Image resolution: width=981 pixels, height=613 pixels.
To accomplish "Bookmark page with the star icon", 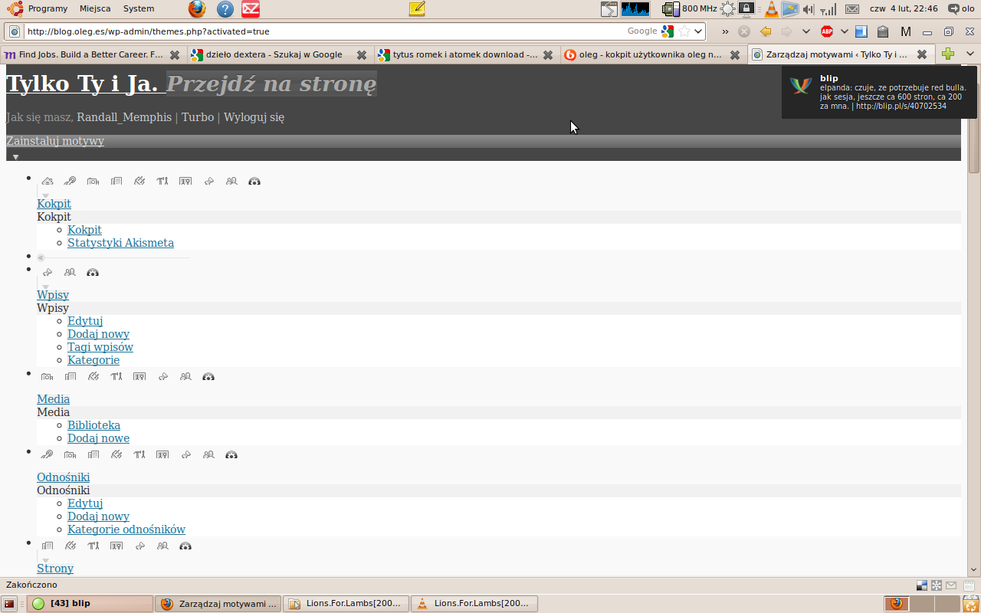I will (x=684, y=31).
